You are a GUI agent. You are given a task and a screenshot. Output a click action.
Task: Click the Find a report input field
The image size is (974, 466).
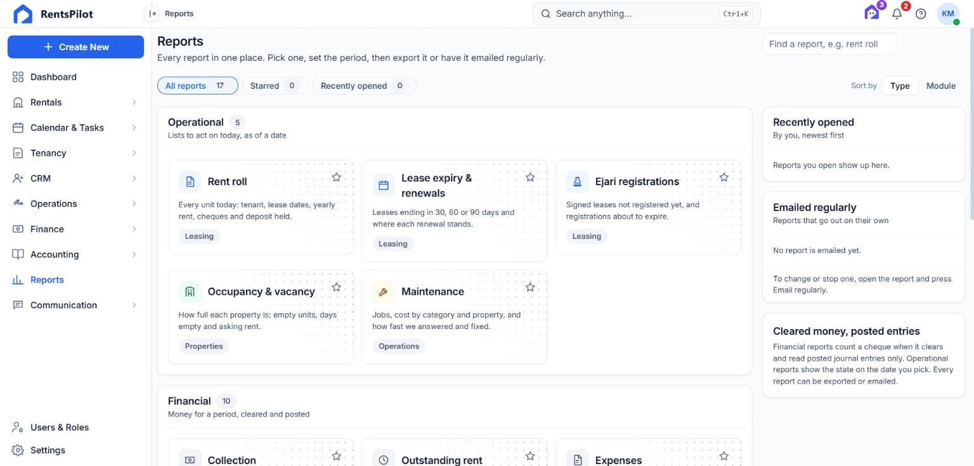pos(829,44)
